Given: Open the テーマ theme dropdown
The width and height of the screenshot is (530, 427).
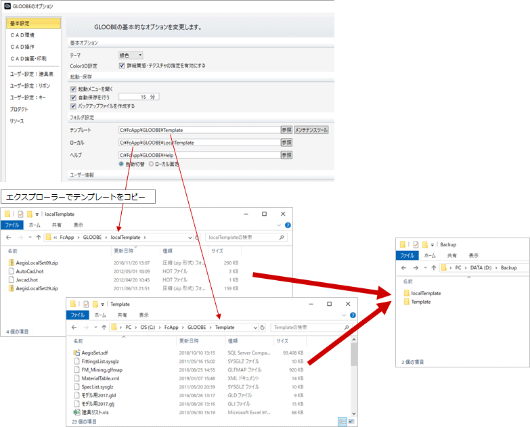Looking at the screenshot, I should (x=131, y=55).
